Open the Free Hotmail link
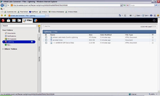The image size is (160, 96). pos(23,12)
